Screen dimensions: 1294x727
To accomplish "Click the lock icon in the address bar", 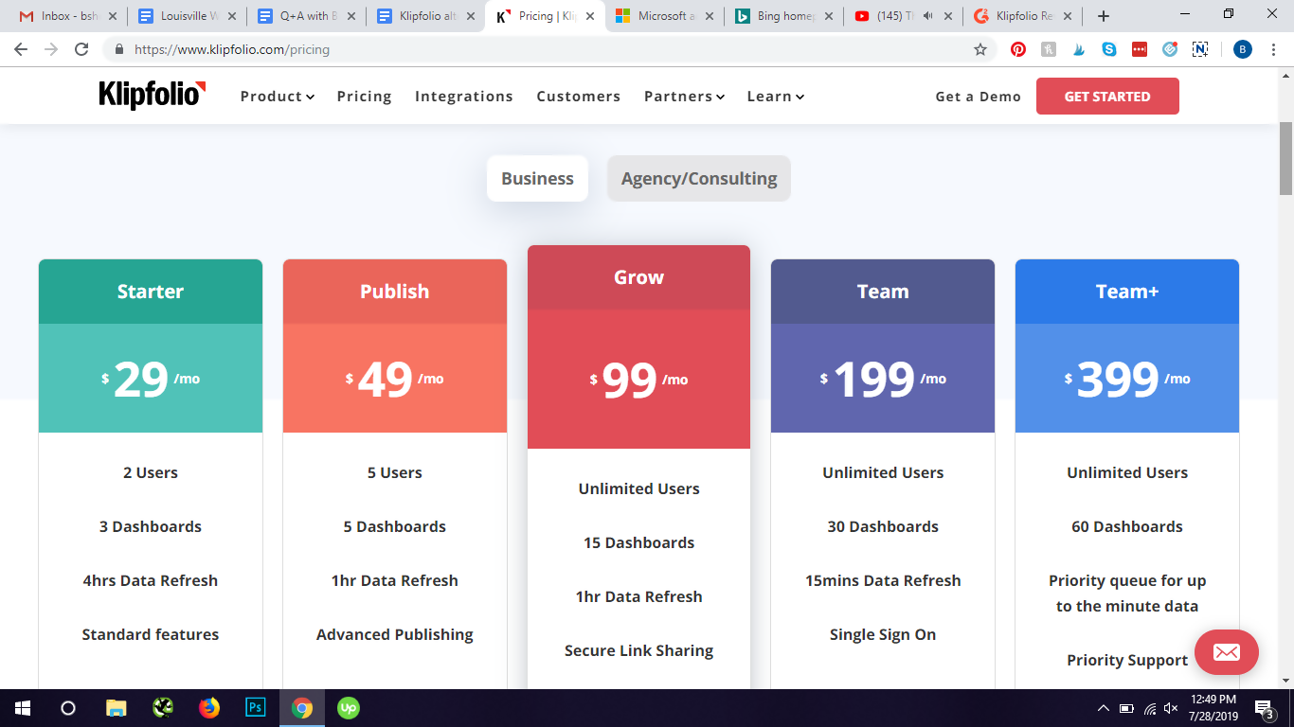I will (x=119, y=49).
